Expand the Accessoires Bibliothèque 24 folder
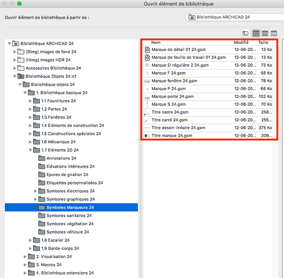The height and width of the screenshot is (278, 284). [x=15, y=68]
